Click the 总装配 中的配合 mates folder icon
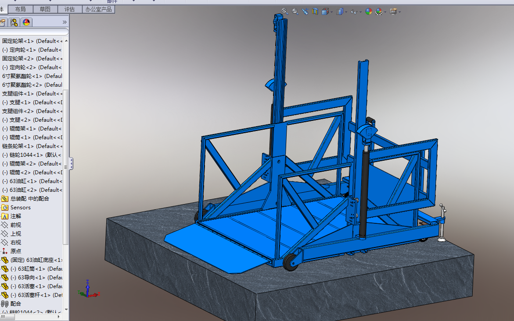The height and width of the screenshot is (321, 514). pyautogui.click(x=4, y=199)
